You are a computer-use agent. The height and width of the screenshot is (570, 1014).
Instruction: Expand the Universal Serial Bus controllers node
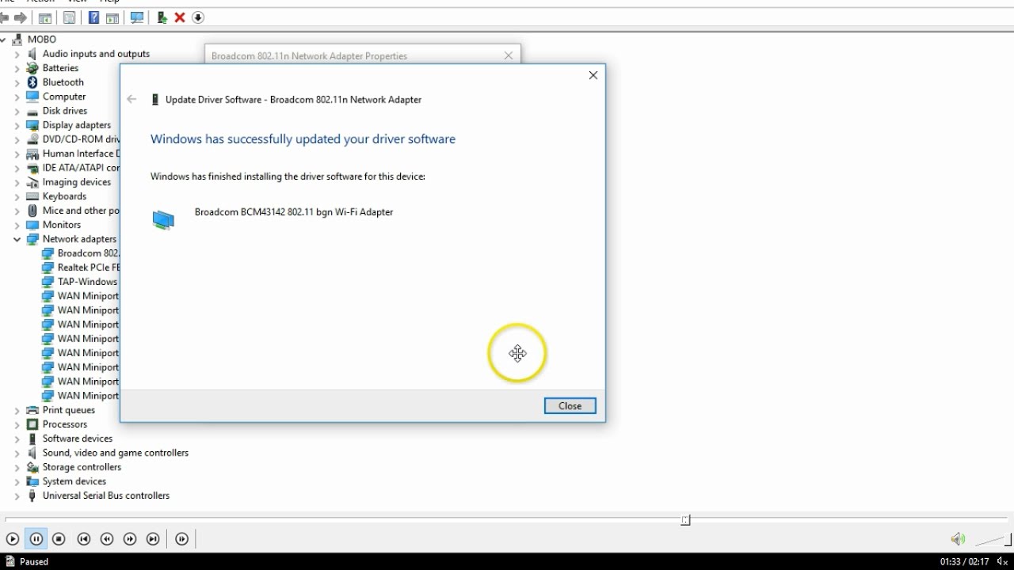point(17,496)
